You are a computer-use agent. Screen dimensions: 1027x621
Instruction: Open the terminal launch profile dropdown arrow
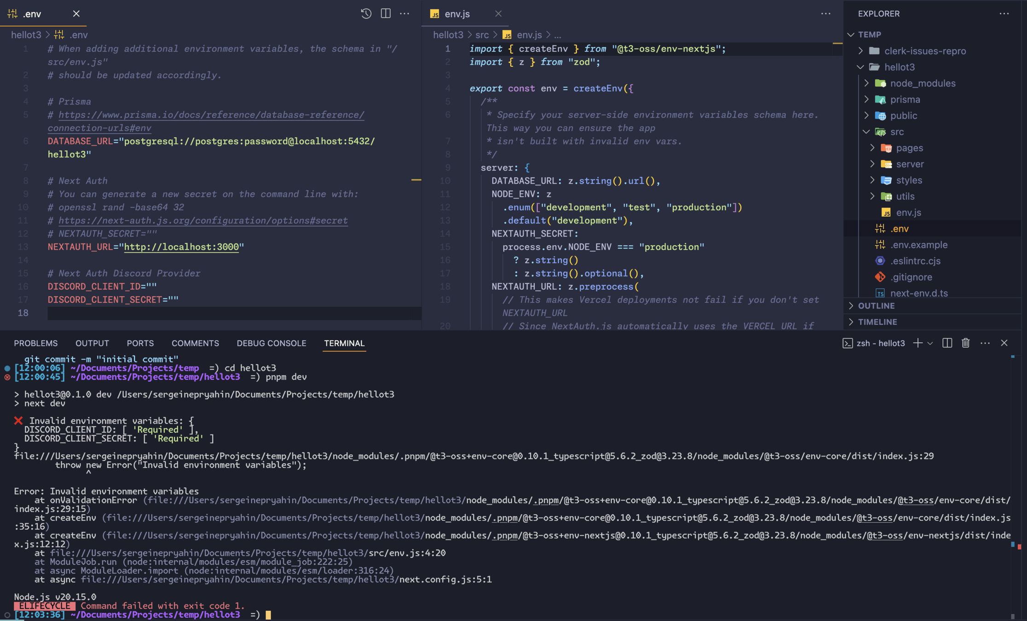coord(930,343)
